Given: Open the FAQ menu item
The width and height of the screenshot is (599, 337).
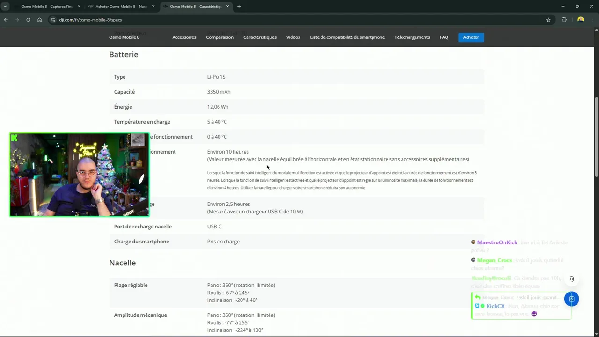Looking at the screenshot, I should [444, 37].
